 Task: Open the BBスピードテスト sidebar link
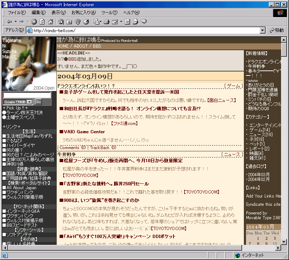pos(22,225)
